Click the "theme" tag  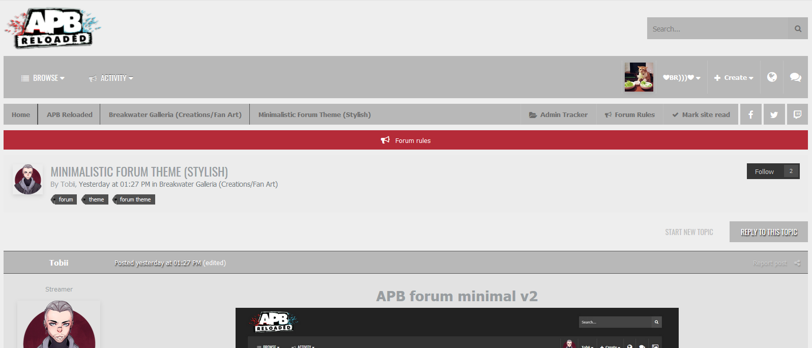click(x=96, y=199)
